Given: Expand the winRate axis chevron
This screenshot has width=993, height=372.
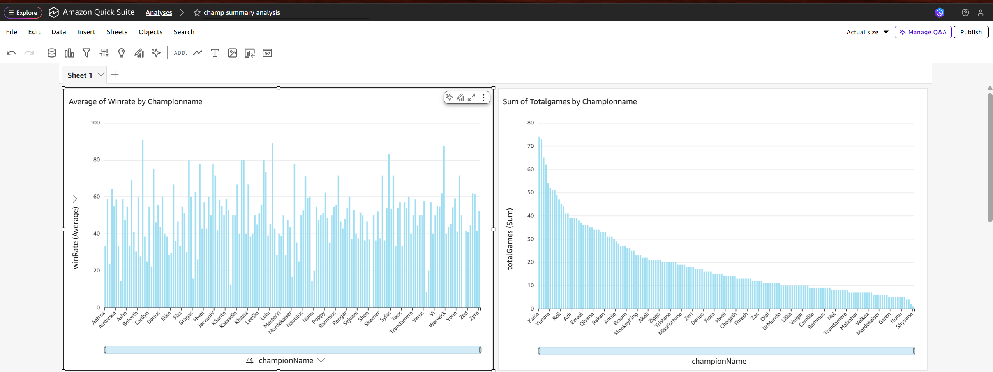Looking at the screenshot, I should [x=75, y=199].
